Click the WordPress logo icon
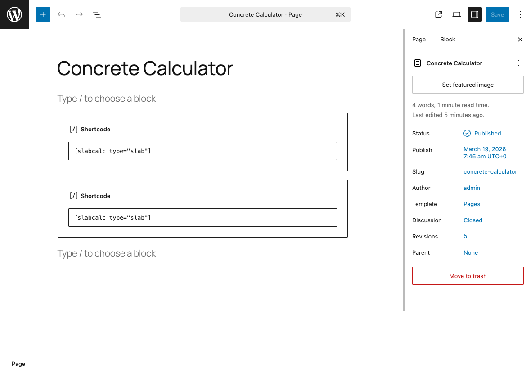 [x=14, y=14]
